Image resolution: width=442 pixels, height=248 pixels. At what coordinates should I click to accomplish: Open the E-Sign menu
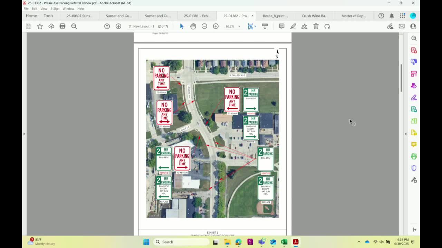[55, 9]
